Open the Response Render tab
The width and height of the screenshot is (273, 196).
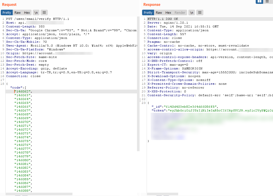tap(180, 12)
